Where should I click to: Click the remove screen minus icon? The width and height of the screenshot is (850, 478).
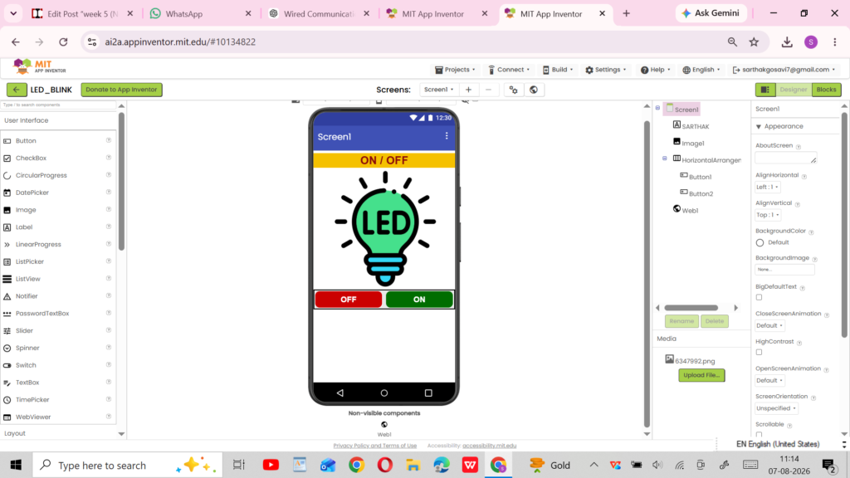click(x=488, y=90)
